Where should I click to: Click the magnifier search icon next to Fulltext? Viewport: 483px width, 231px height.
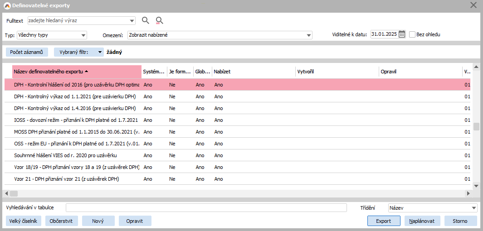pyautogui.click(x=146, y=20)
